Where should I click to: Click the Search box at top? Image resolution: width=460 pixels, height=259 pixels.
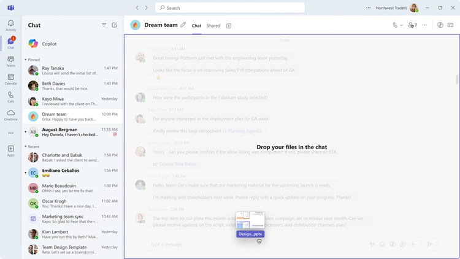coord(230,8)
